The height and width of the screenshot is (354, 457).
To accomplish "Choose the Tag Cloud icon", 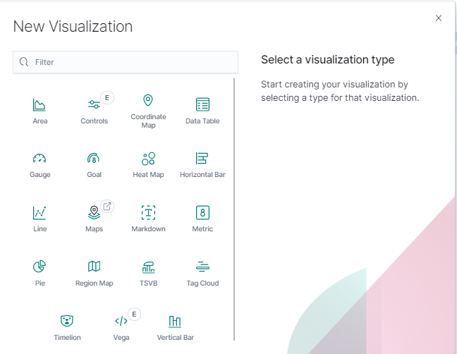I will 202,267.
